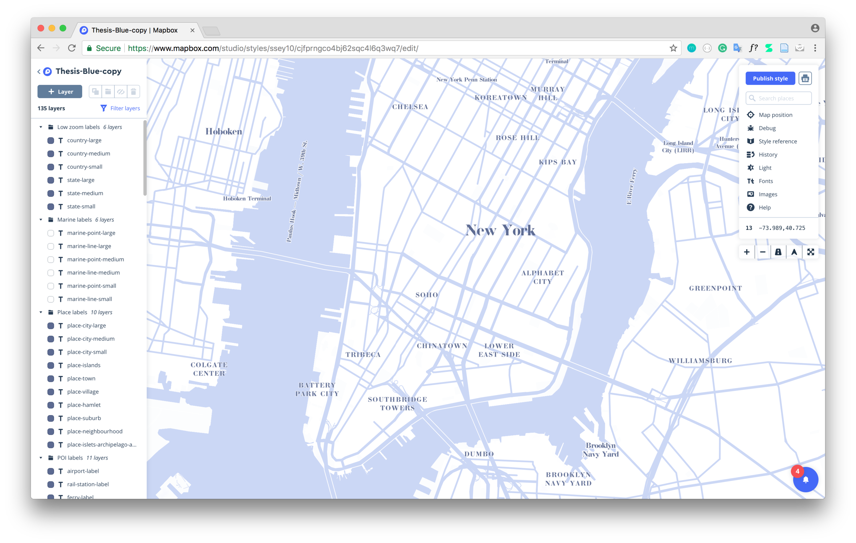Zoom out on the map with minus
This screenshot has height=543, width=856.
pyautogui.click(x=763, y=252)
